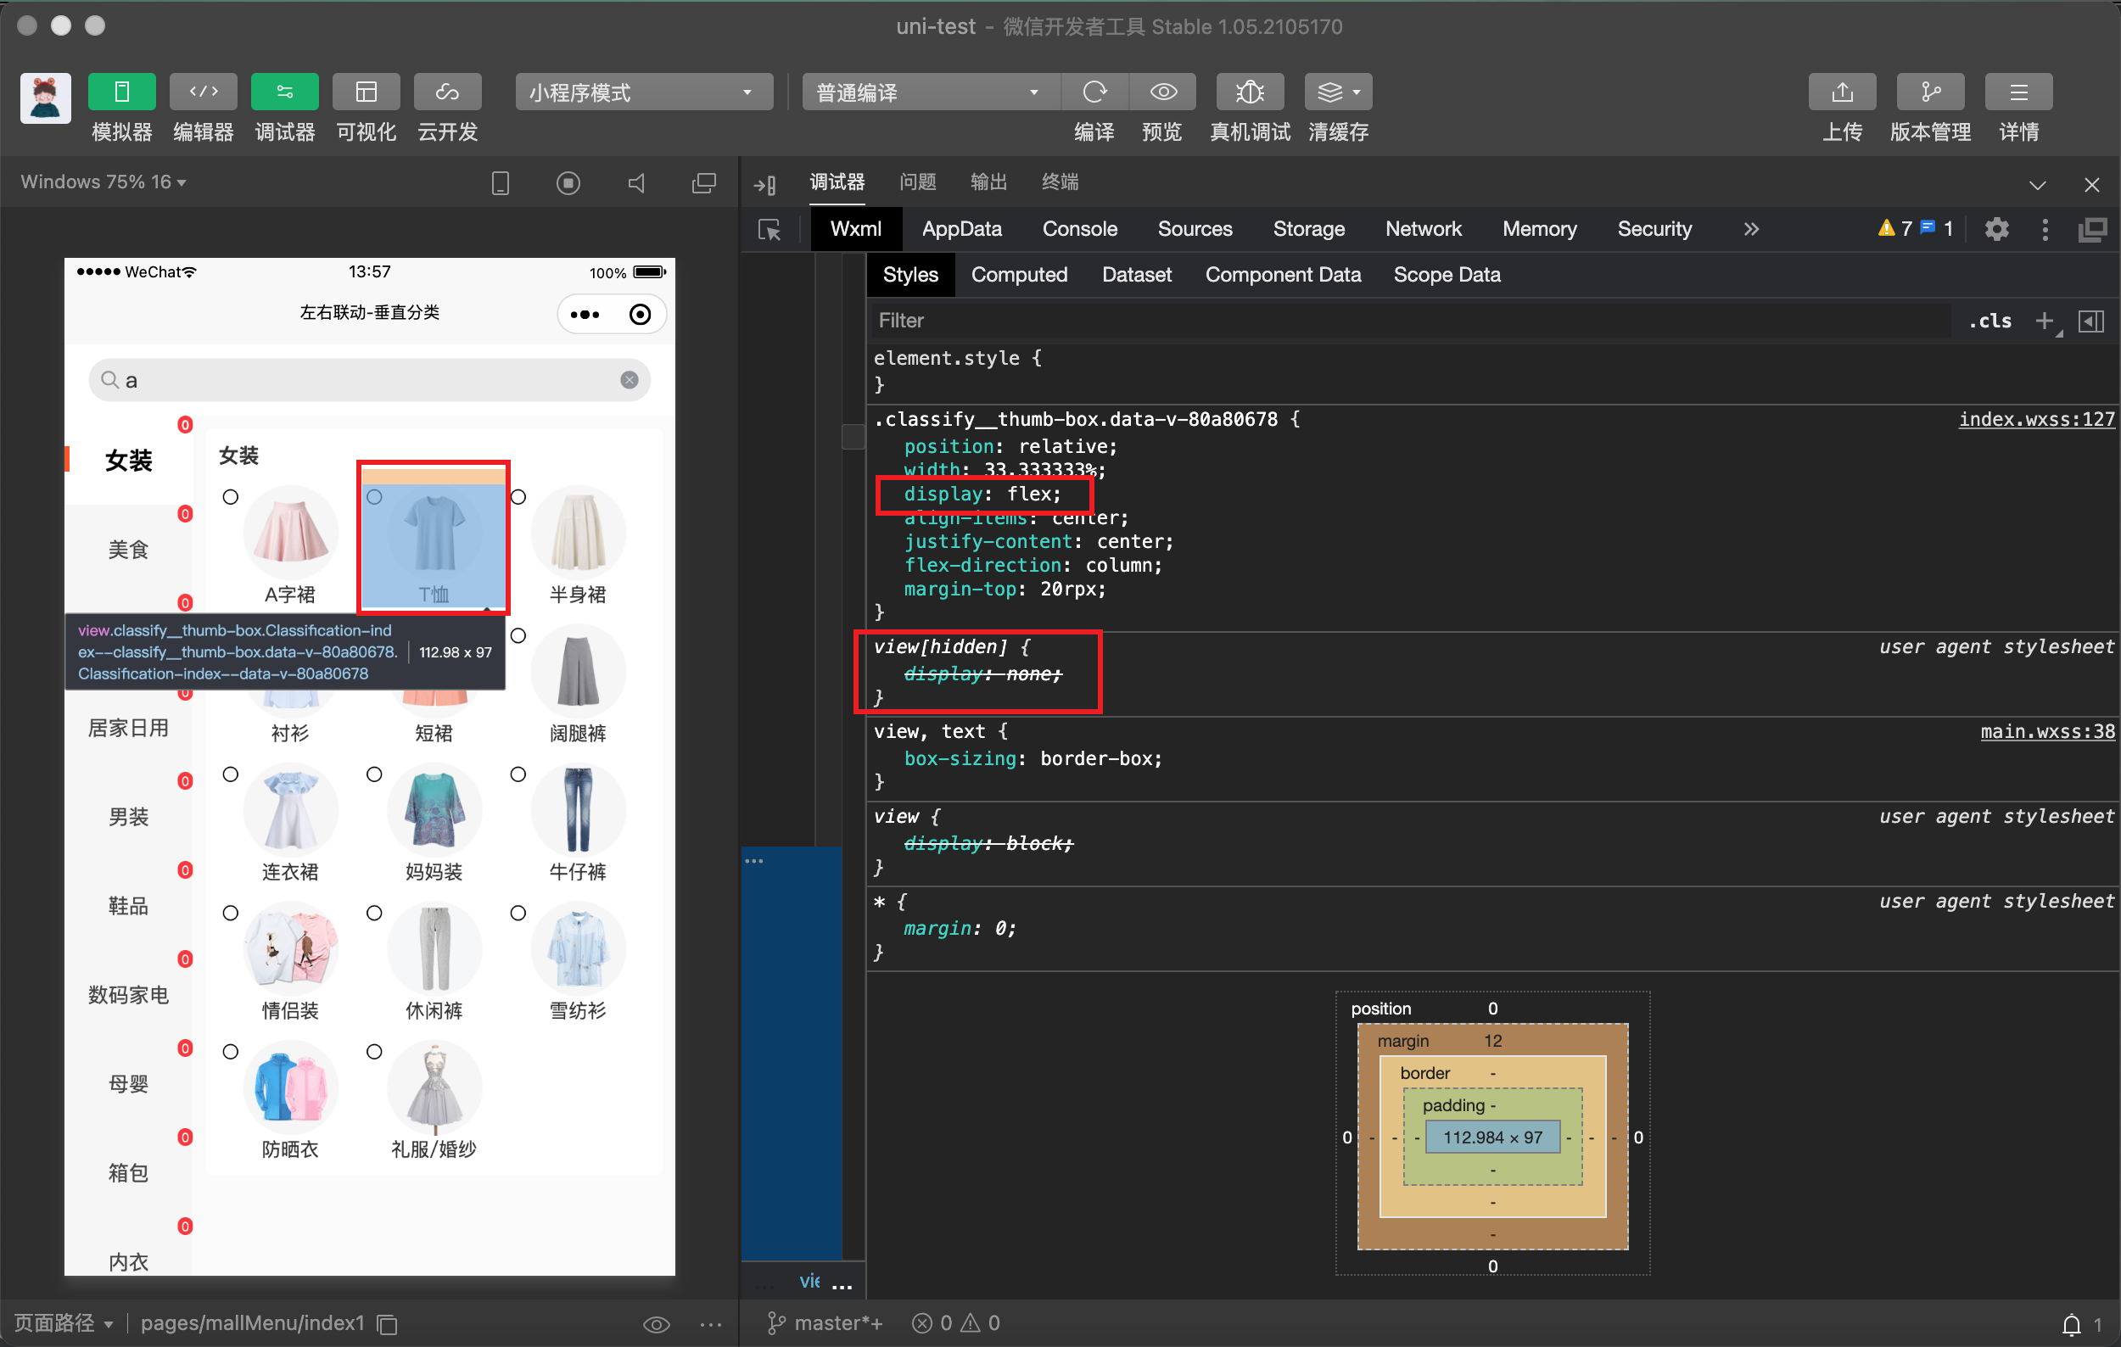
Task: Open the cloud development (云开发) icon
Action: click(447, 92)
